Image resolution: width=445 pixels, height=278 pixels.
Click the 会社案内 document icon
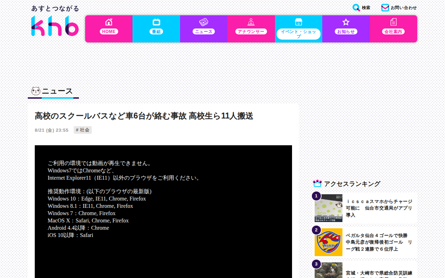click(394, 22)
